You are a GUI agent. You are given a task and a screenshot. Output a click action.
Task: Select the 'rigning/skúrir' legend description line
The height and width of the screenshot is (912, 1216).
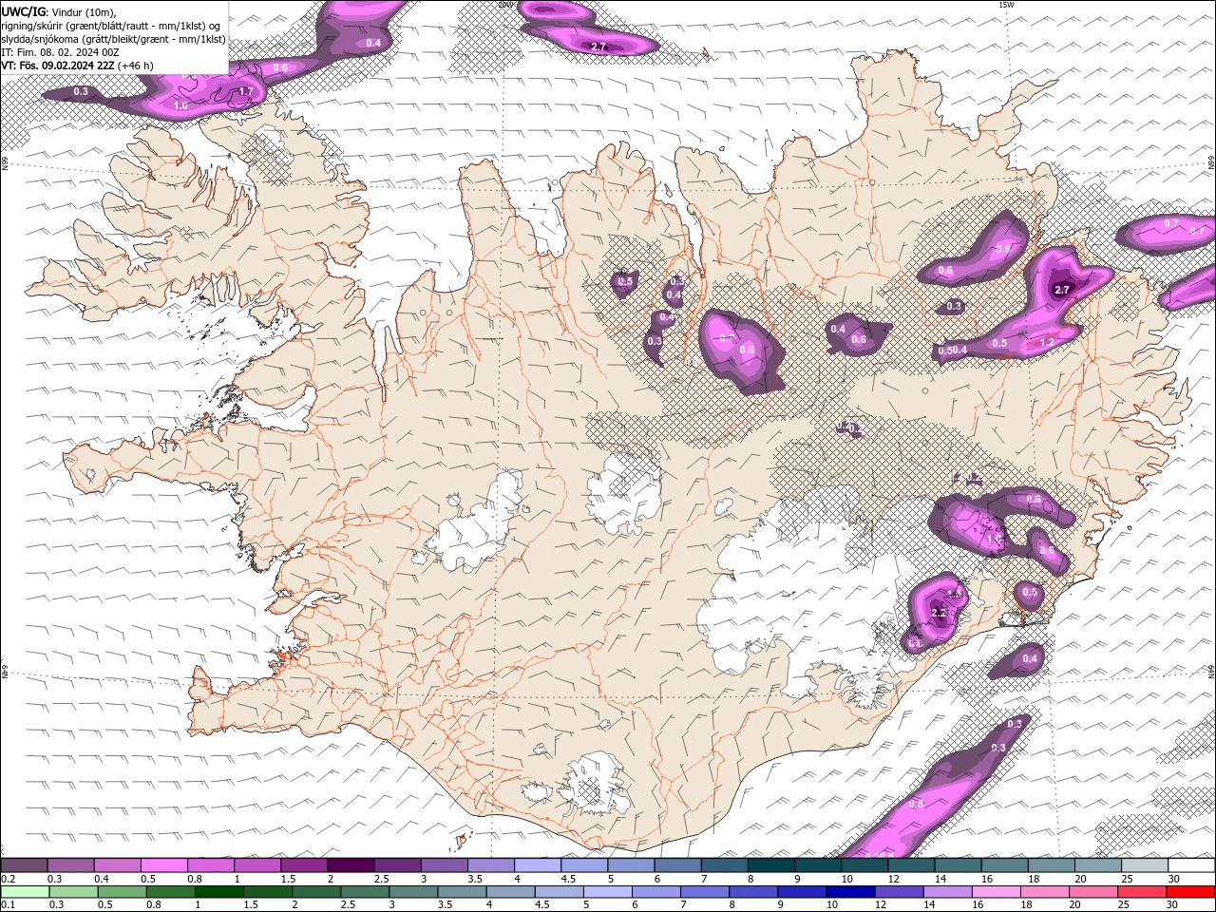click(111, 26)
